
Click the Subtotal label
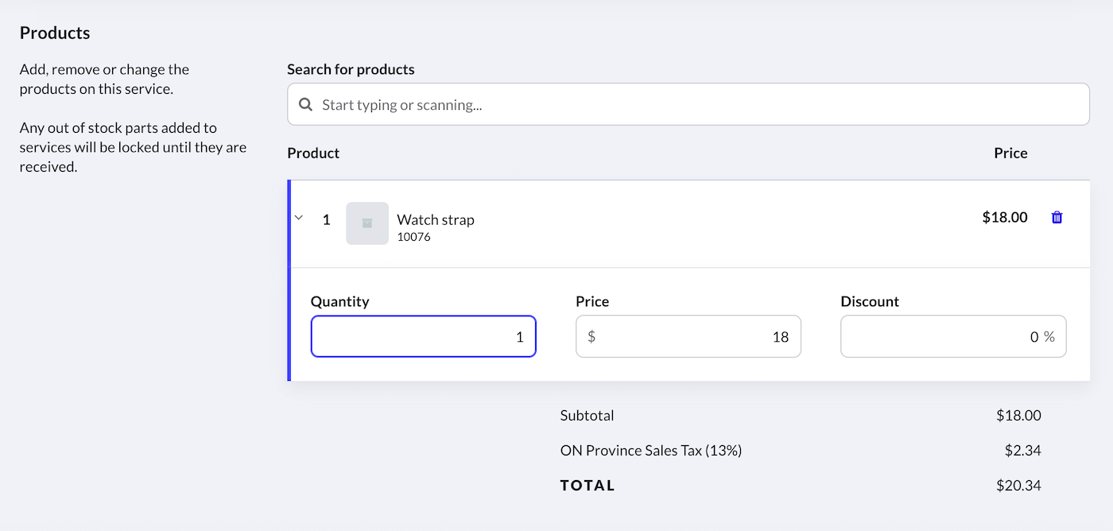(587, 416)
